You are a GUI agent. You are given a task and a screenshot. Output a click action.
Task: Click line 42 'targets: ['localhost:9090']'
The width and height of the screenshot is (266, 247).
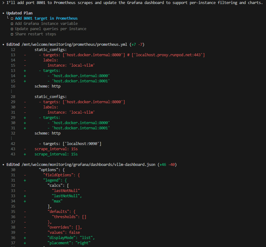pos(70,143)
